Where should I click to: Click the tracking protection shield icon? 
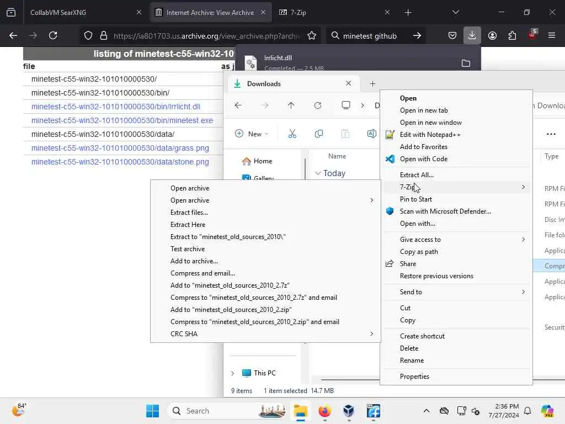pyautogui.click(x=88, y=36)
